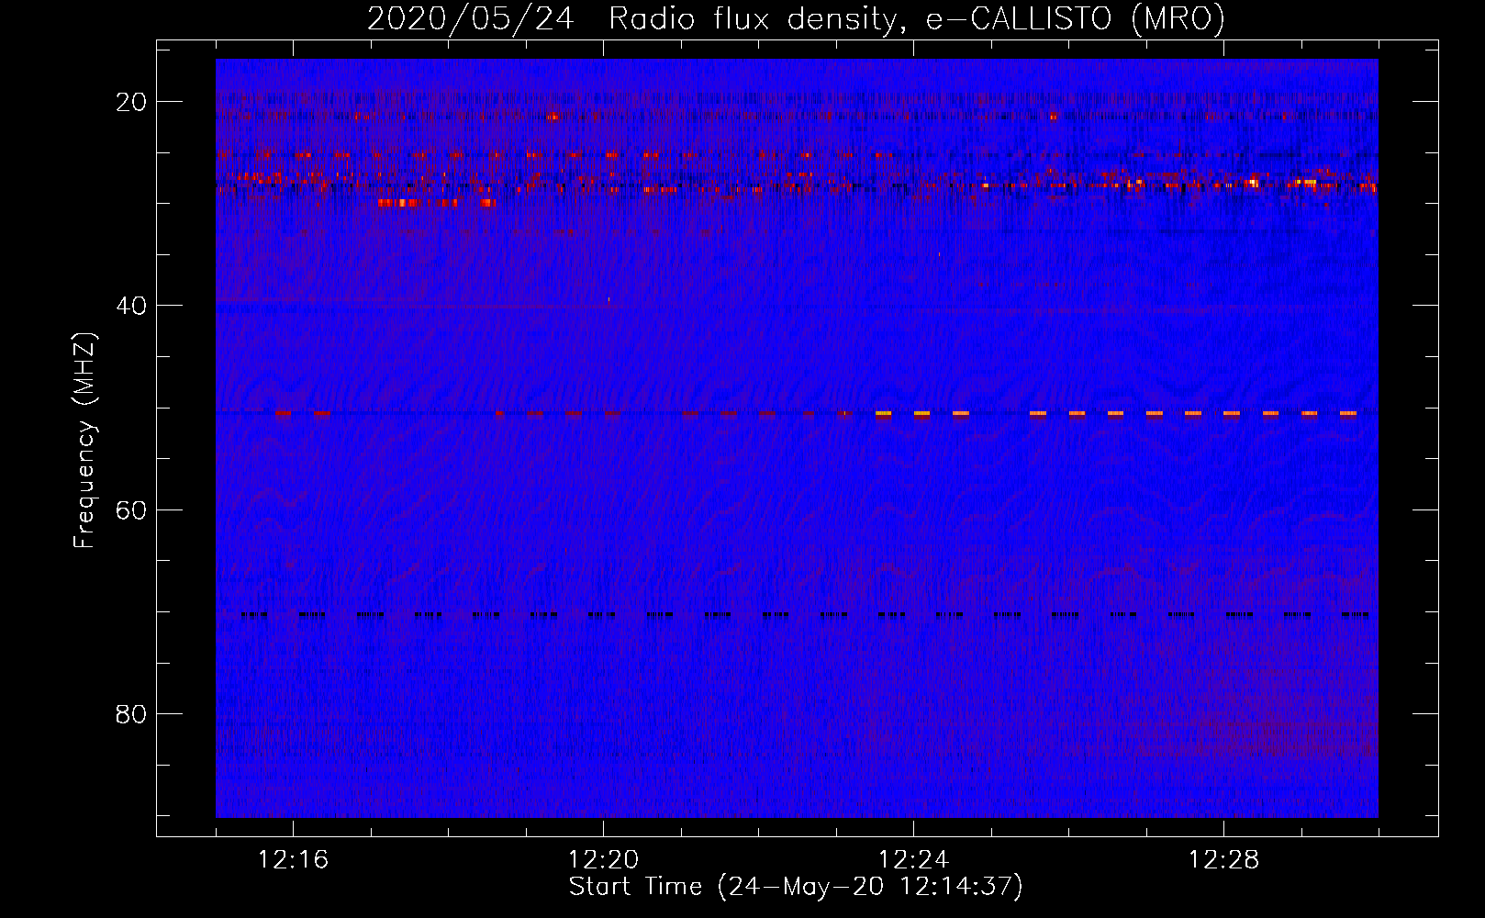The width and height of the screenshot is (1485, 918).
Task: Click the 20 MHz frequency tick label
Action: tap(131, 102)
